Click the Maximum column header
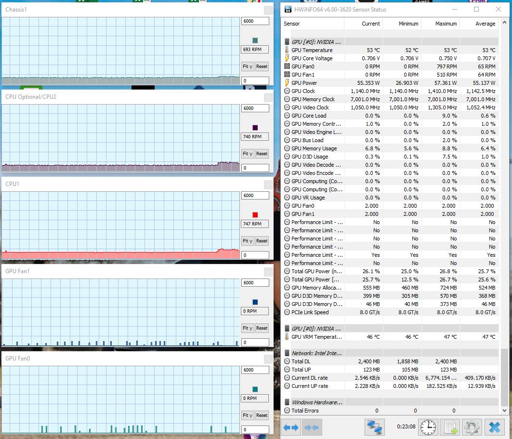Image resolution: width=512 pixels, height=439 pixels. 441,24
